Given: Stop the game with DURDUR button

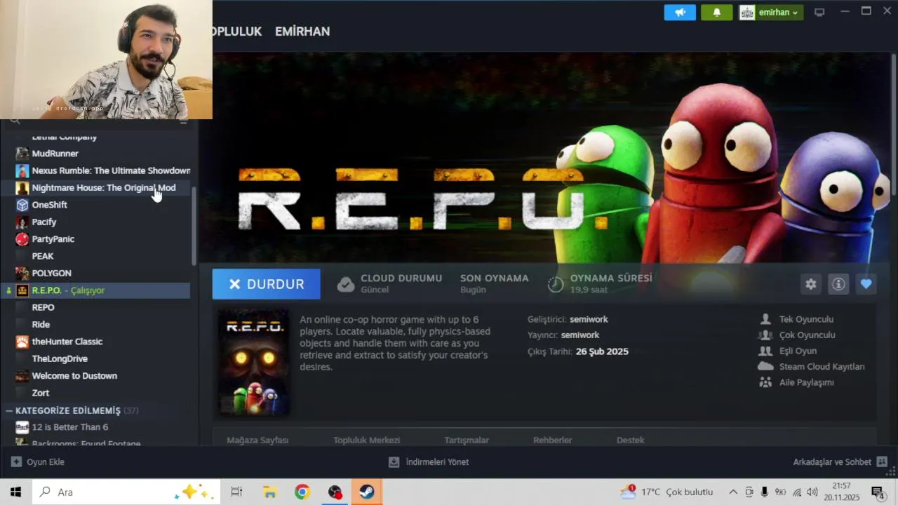Looking at the screenshot, I should [267, 284].
